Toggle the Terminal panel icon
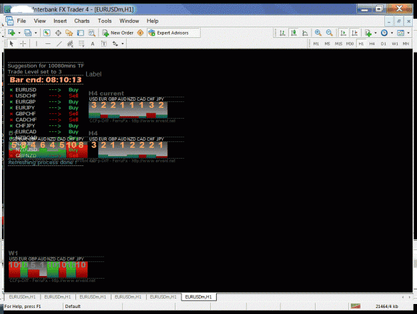417x314 pixels. pos(81,33)
